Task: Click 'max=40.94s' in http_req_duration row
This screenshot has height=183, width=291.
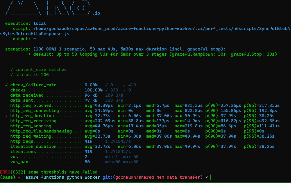Action: [x=187, y=116]
